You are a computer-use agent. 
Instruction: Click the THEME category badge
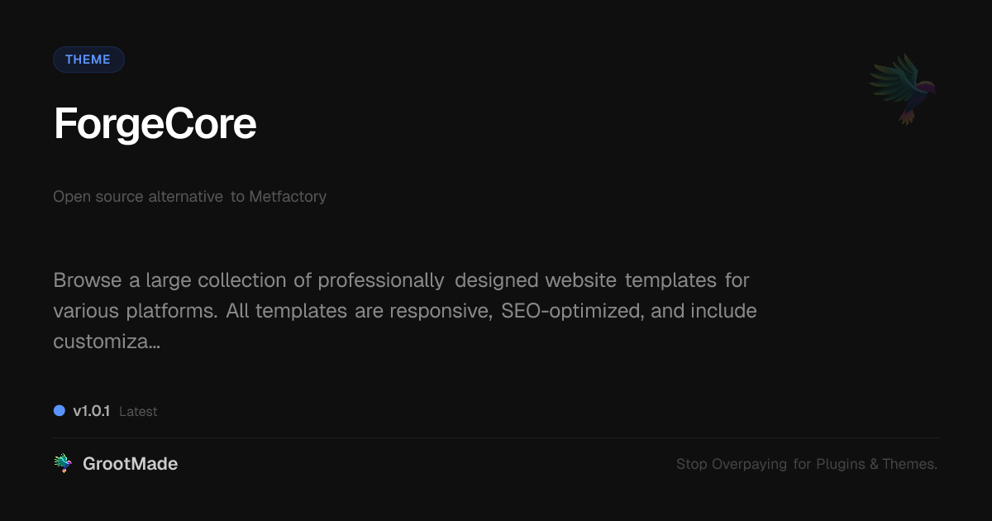(x=88, y=60)
